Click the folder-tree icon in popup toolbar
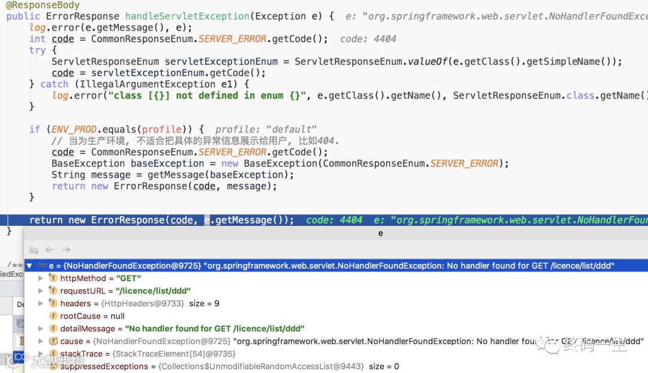 point(34,250)
